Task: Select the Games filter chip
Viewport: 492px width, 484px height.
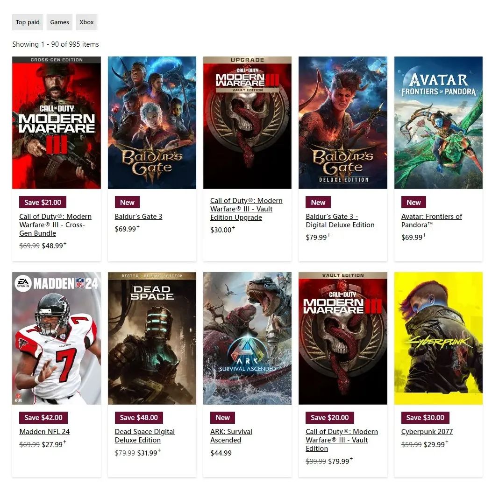Action: [x=60, y=22]
